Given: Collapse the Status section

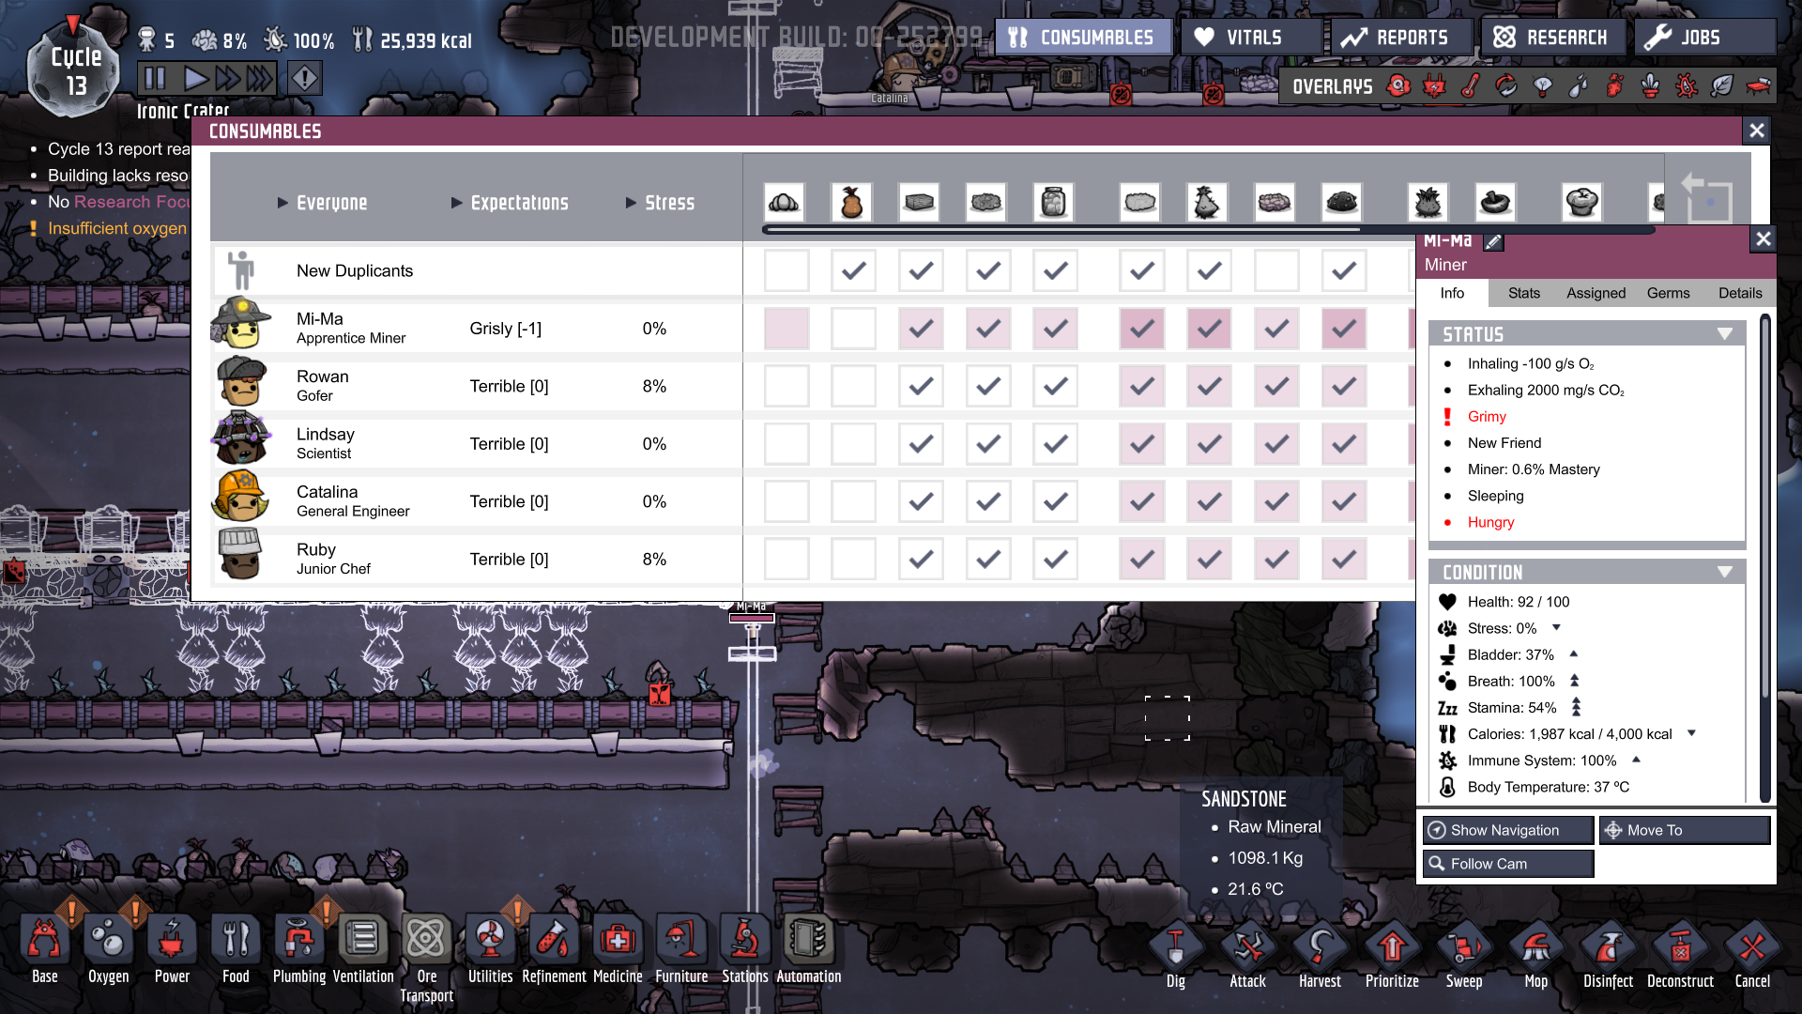Looking at the screenshot, I should (x=1724, y=334).
